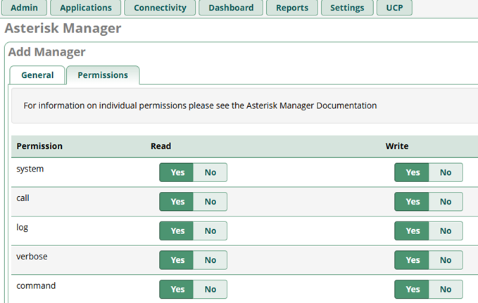
Task: Set log Read permission to No
Action: point(210,231)
